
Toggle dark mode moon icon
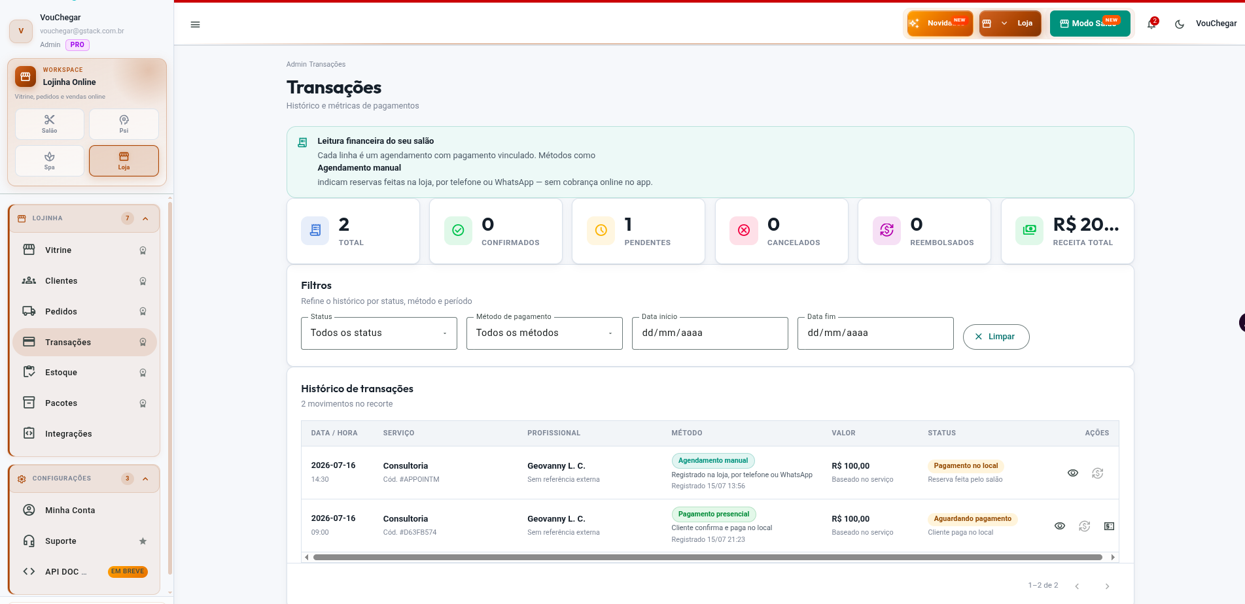pyautogui.click(x=1180, y=24)
